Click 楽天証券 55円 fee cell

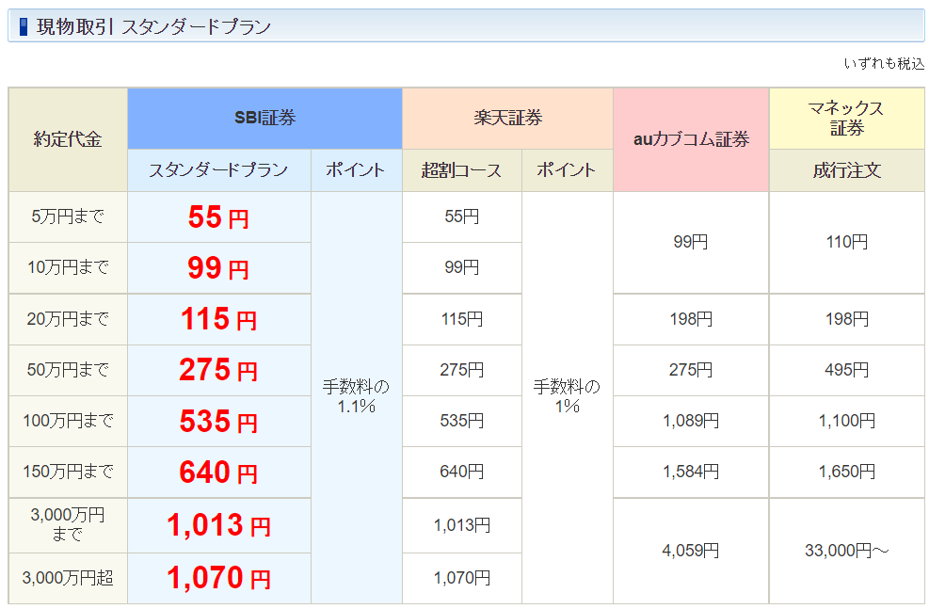click(x=461, y=216)
